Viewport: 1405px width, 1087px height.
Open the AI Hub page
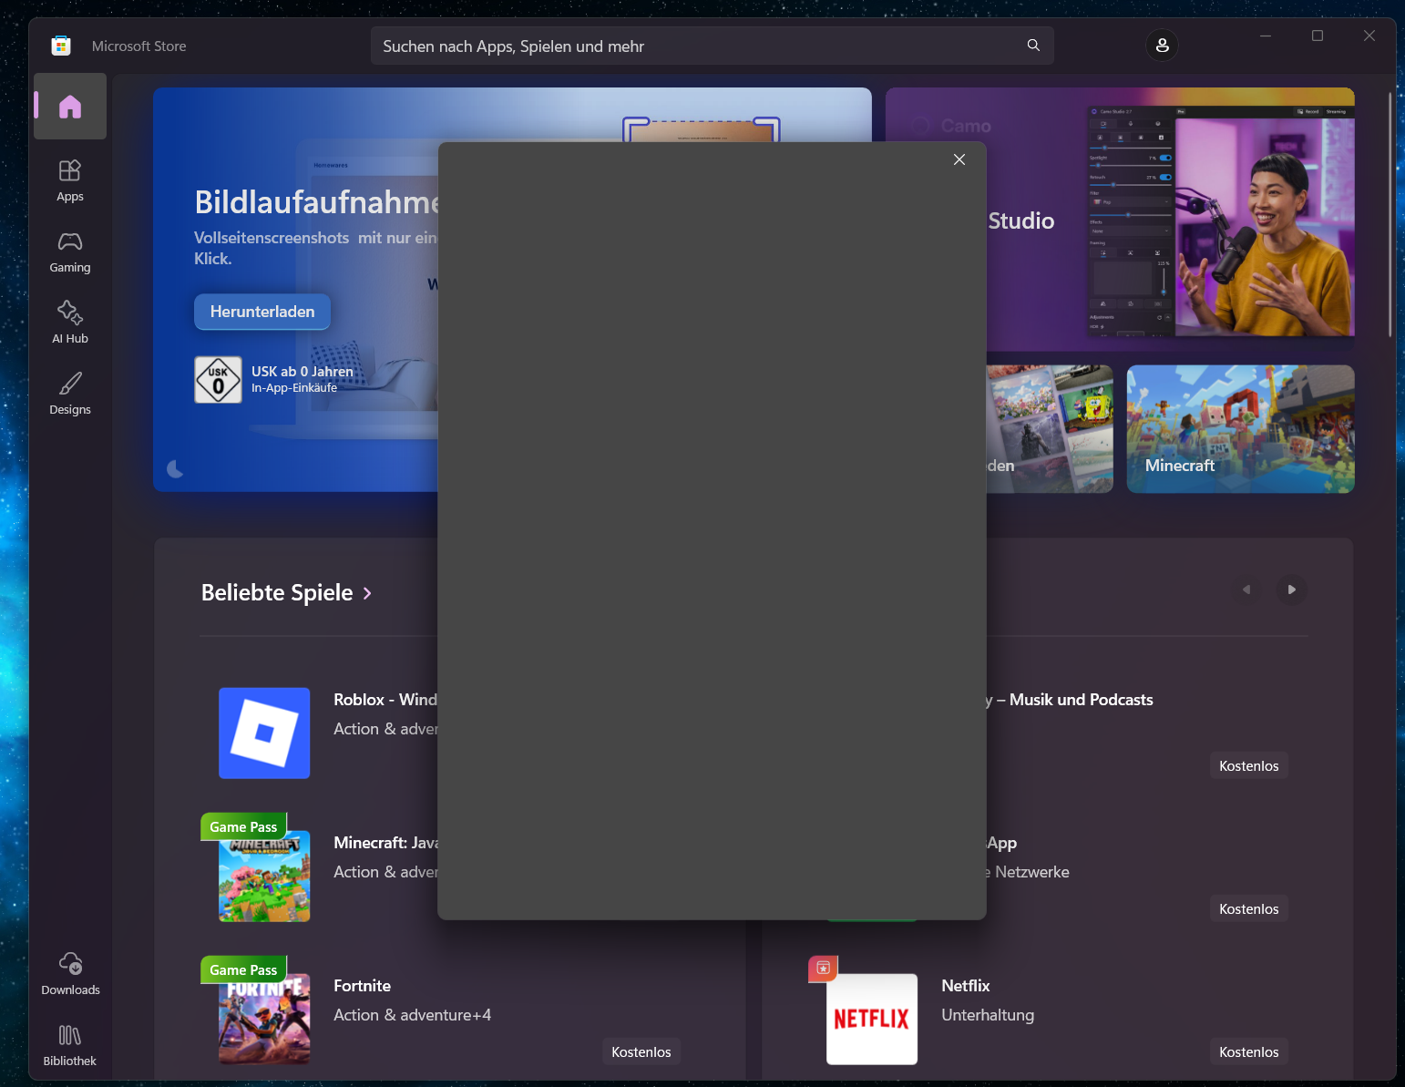click(x=70, y=323)
